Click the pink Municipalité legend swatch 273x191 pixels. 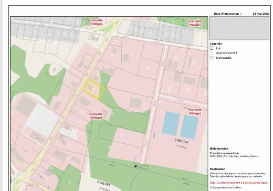click(x=212, y=58)
